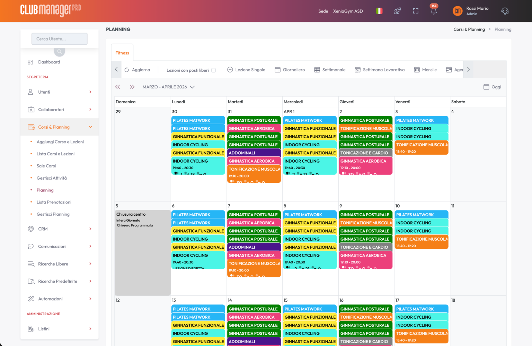Expand the Ricerche Predefinite chevron
This screenshot has height=346, width=532.
(90, 281)
